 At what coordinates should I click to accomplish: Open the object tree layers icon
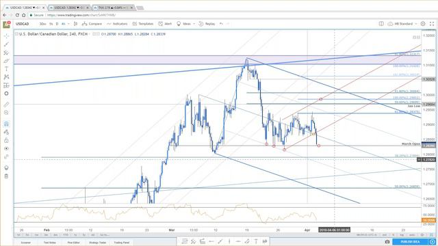click(x=6, y=167)
